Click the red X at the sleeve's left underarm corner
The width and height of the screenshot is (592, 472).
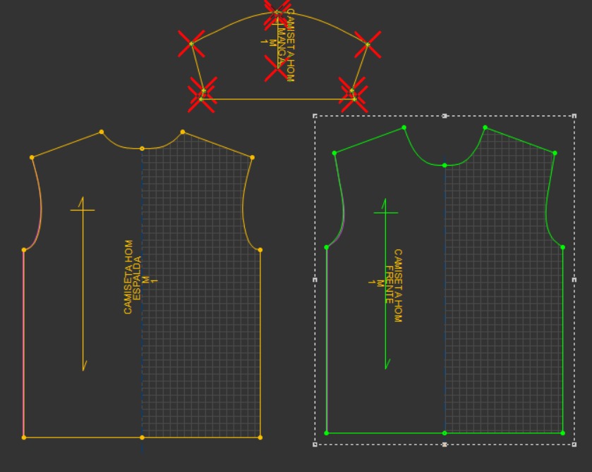191,44
